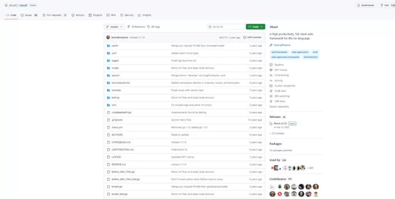Open the green Code dropdown button

coord(255,27)
